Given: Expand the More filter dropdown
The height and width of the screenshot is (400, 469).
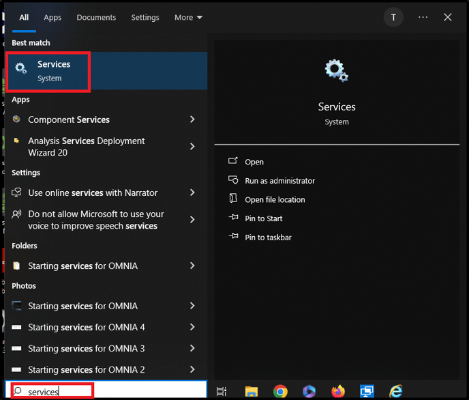Looking at the screenshot, I should click(x=188, y=18).
